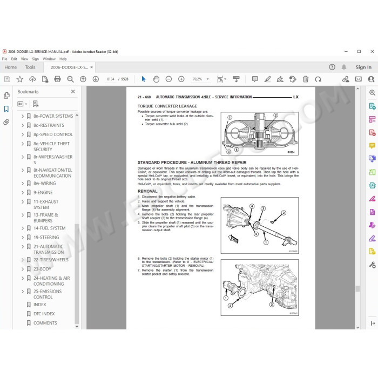Open the stamp tool icon

click(293, 79)
